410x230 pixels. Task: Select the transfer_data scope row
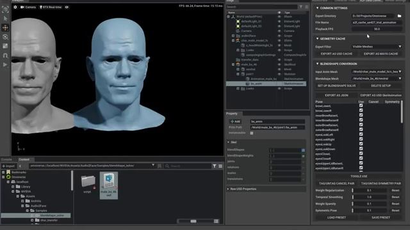coord(250,59)
